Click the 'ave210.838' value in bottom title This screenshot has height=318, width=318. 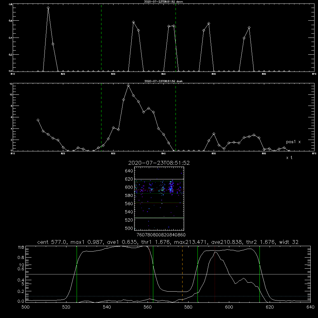click(x=226, y=242)
